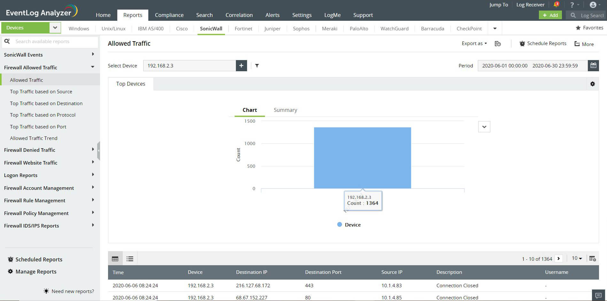The height and width of the screenshot is (301, 607).
Task: Open the Devices dropdown arrow
Action: pyautogui.click(x=55, y=27)
